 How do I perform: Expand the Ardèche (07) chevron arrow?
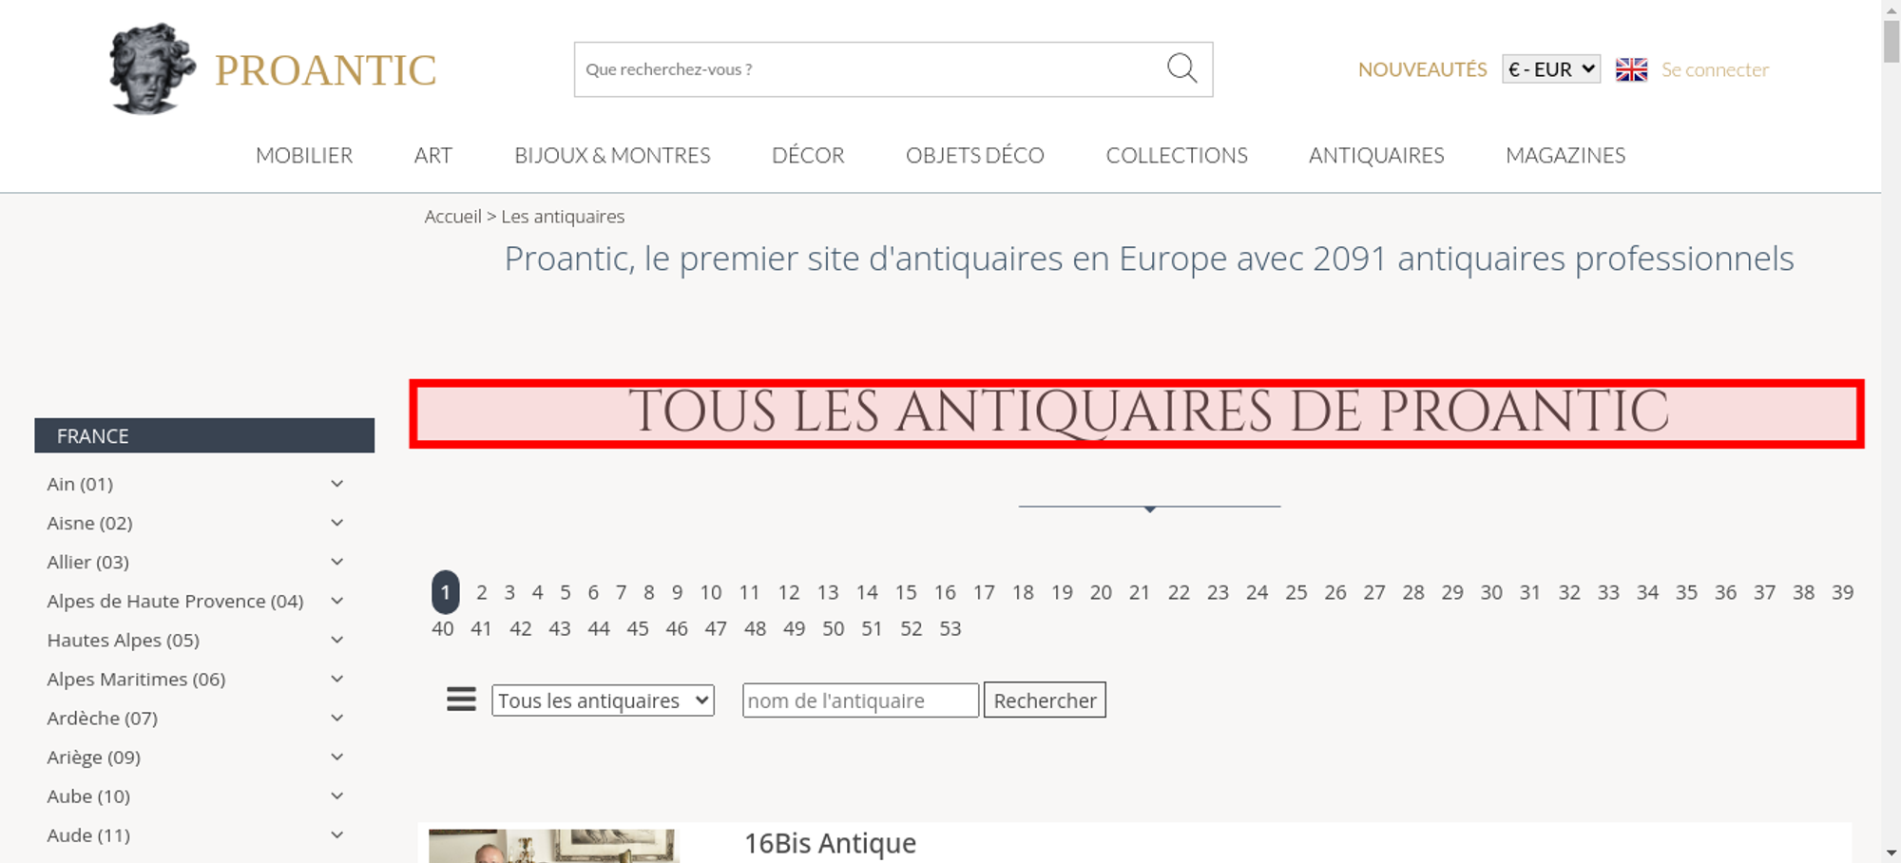click(x=336, y=718)
